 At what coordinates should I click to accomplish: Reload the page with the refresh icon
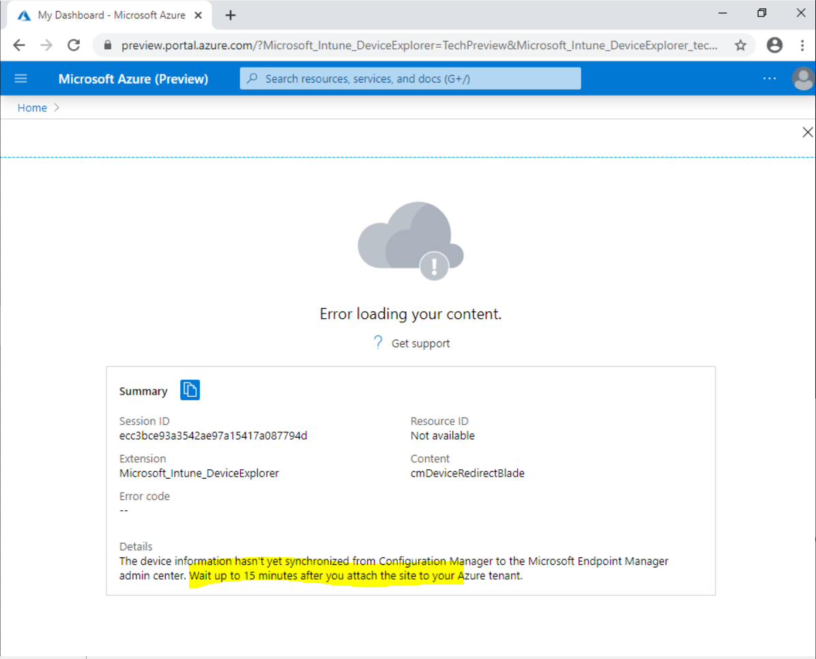(74, 45)
